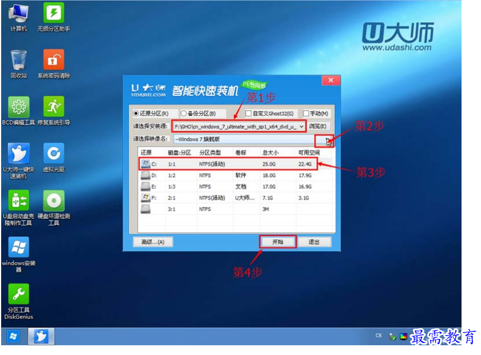Click the E: drive disk icon
The image size is (481, 355).
[x=145, y=186]
